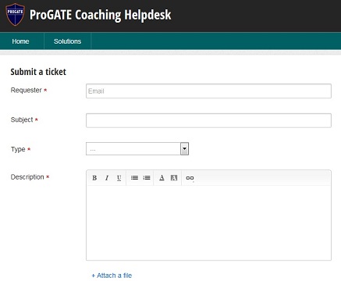Click the Attach a file link
The width and height of the screenshot is (341, 281).
112,276
